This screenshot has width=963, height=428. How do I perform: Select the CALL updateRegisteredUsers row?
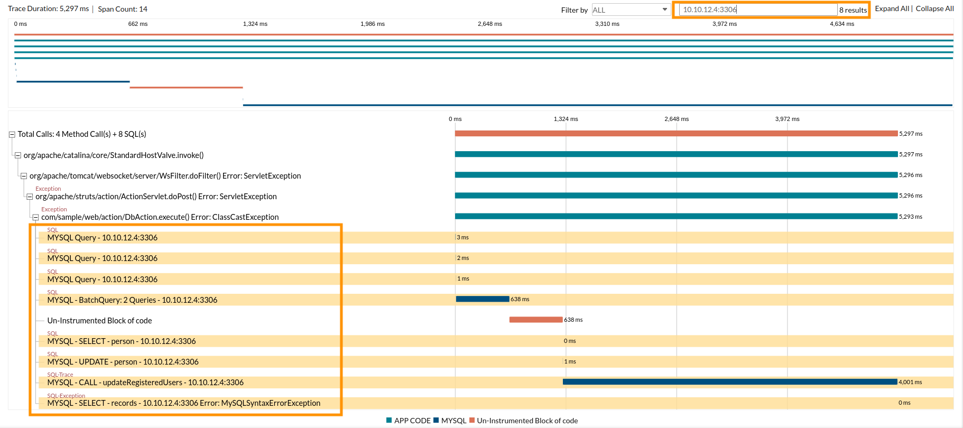(x=145, y=383)
